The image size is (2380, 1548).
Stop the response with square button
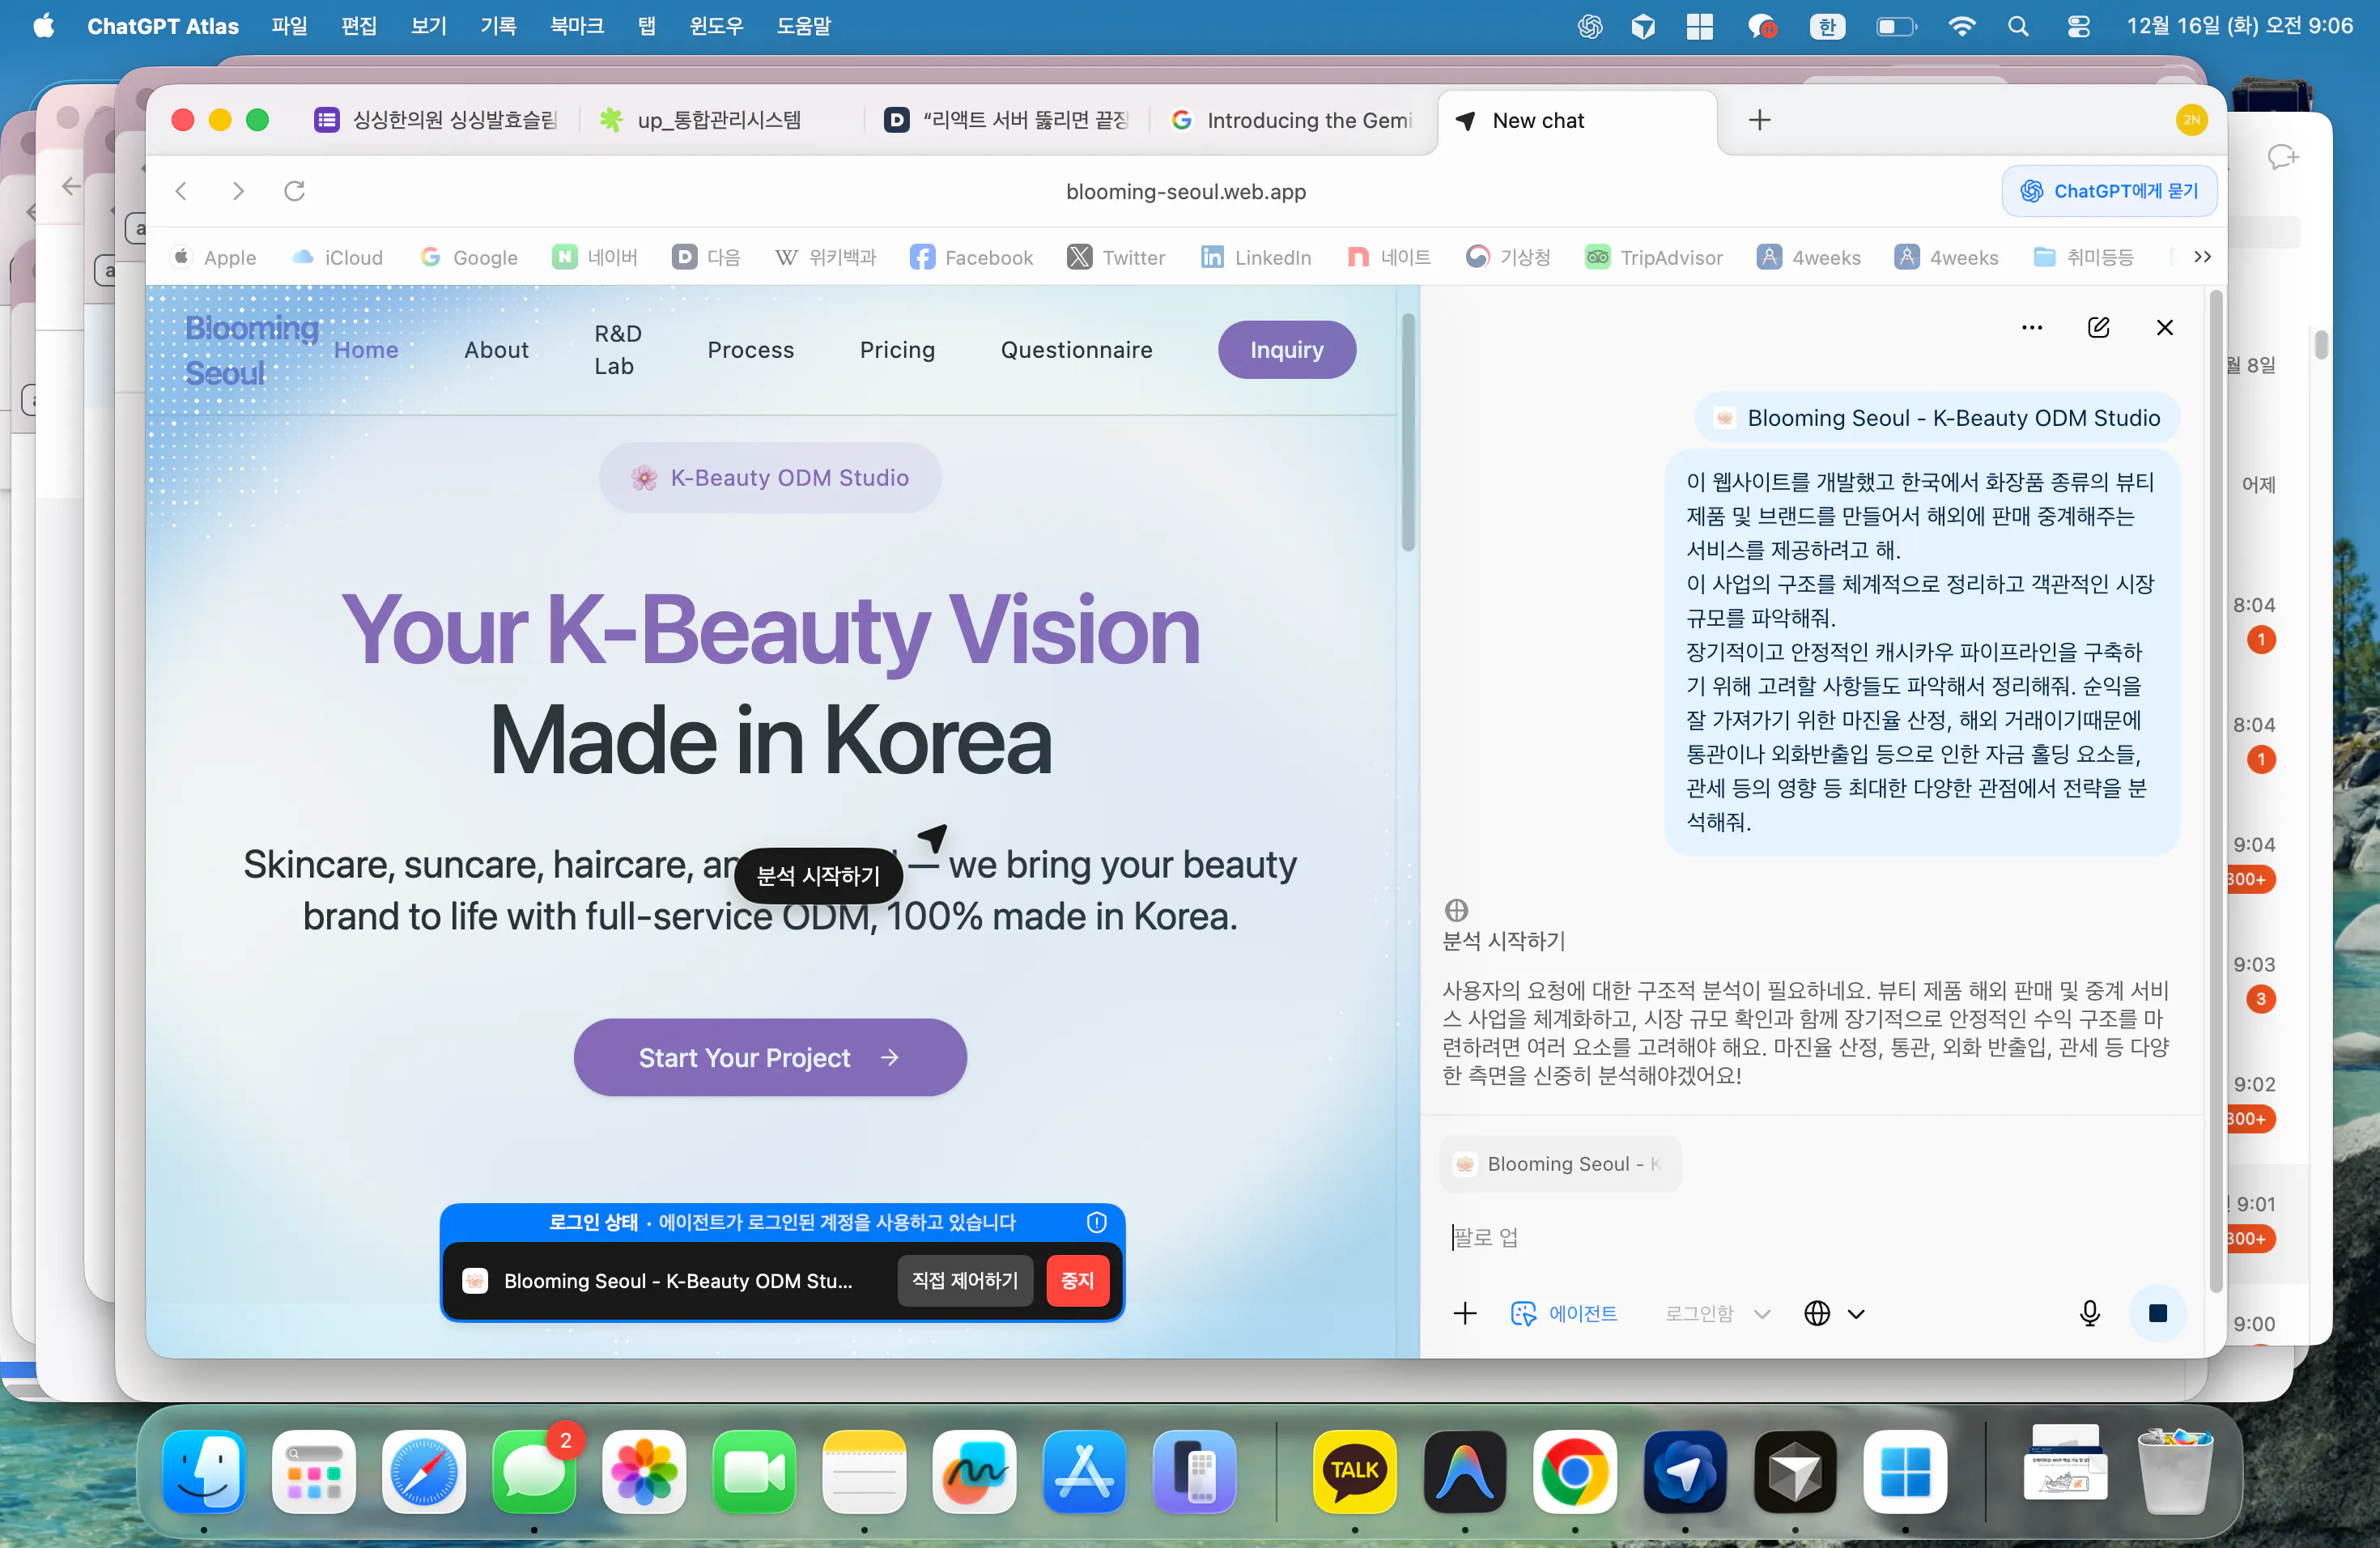coord(2157,1313)
